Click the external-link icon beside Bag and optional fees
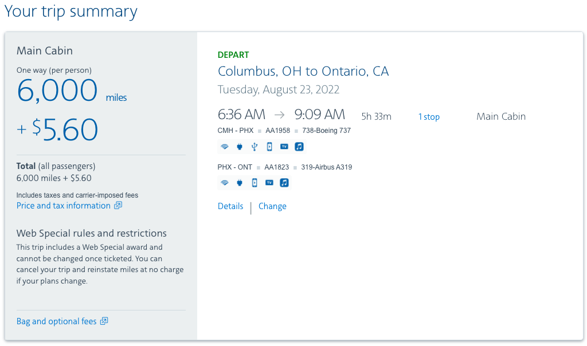587x346 pixels. tap(104, 321)
